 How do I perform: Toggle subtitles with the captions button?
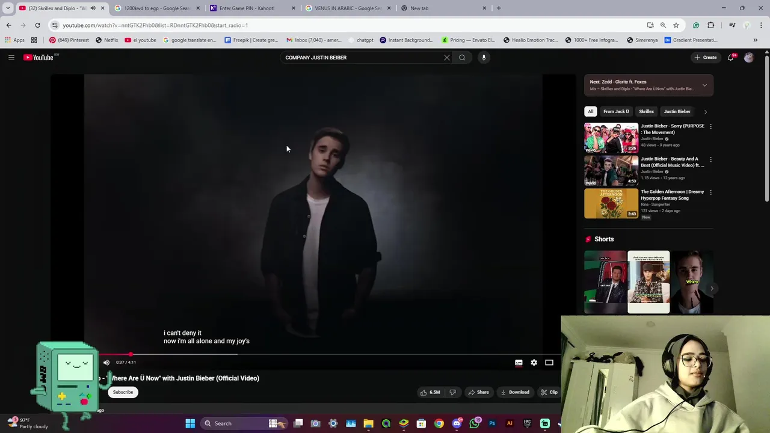519,363
